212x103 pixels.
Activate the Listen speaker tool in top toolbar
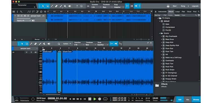pos(70,6)
